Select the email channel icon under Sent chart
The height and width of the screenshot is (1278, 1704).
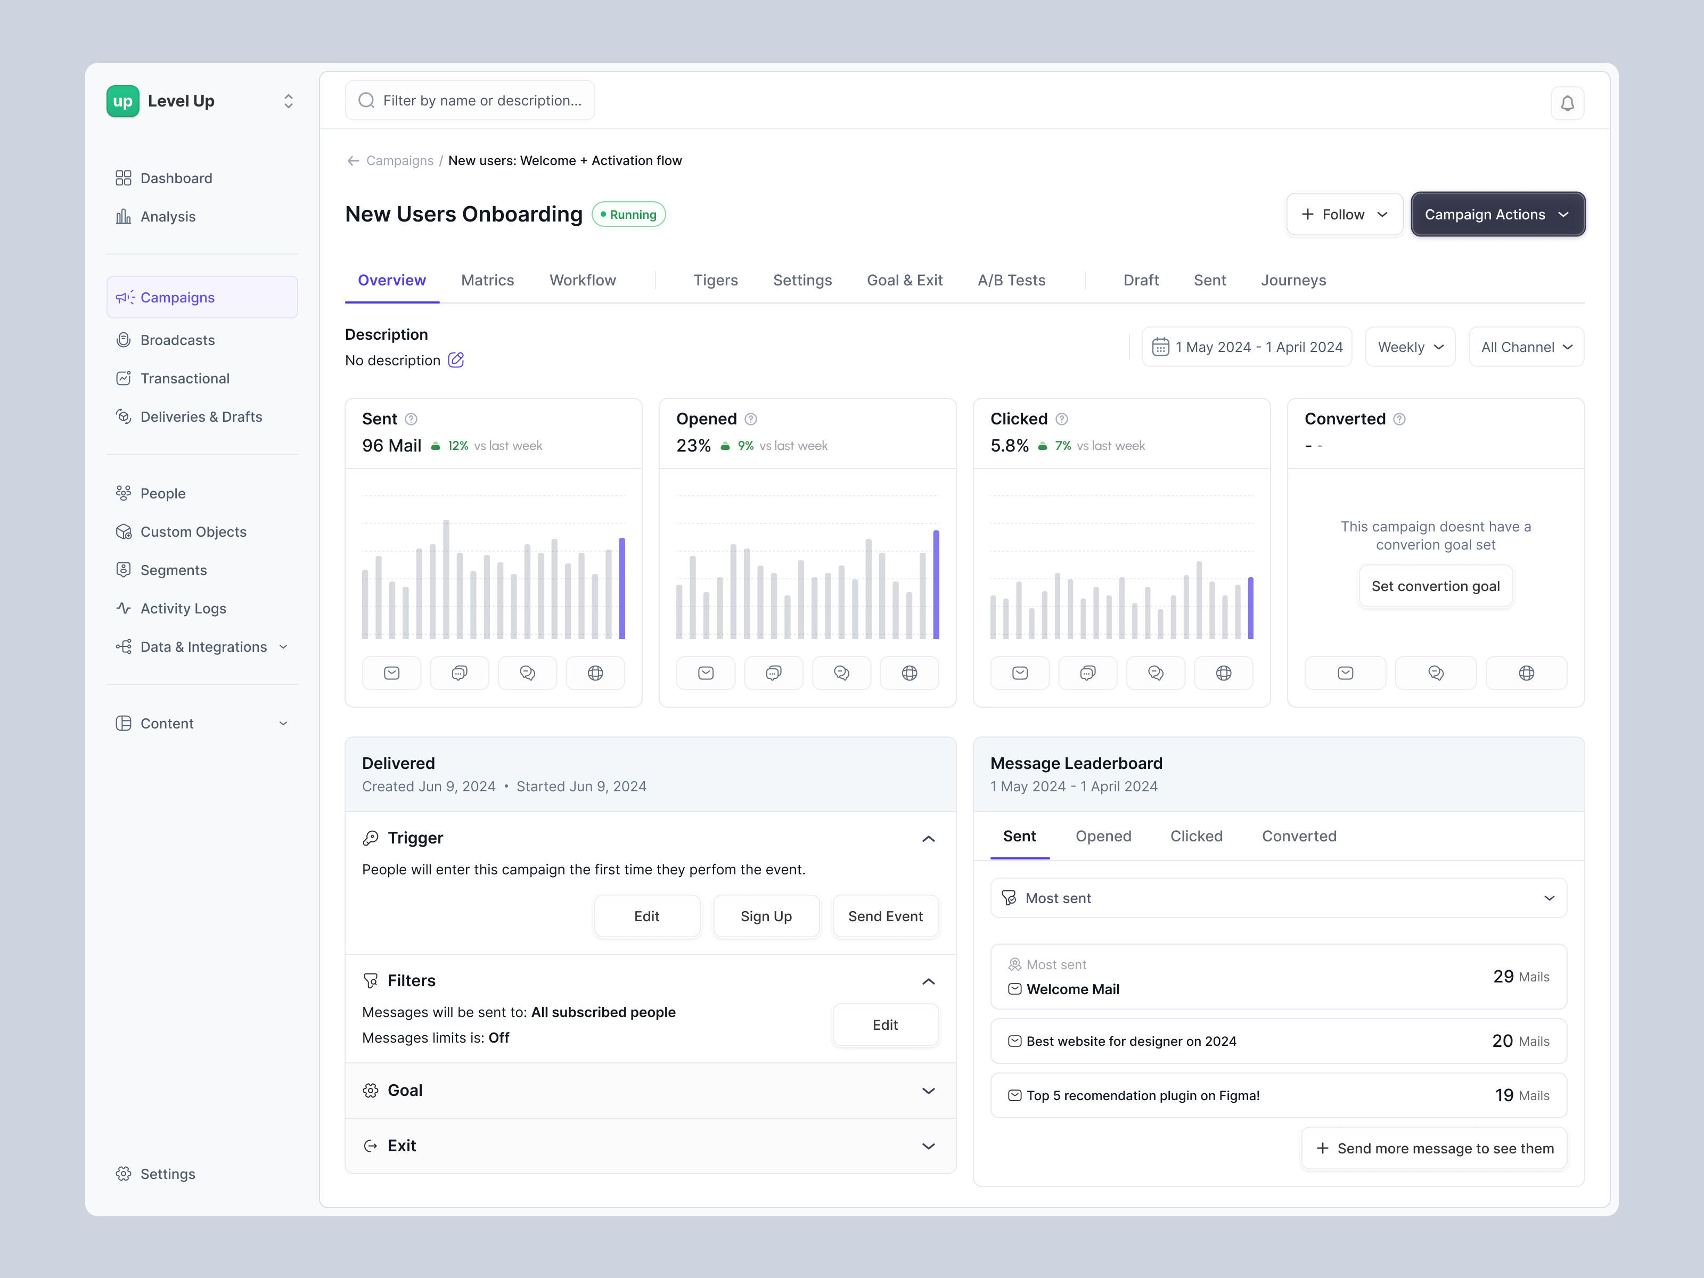[x=391, y=673]
